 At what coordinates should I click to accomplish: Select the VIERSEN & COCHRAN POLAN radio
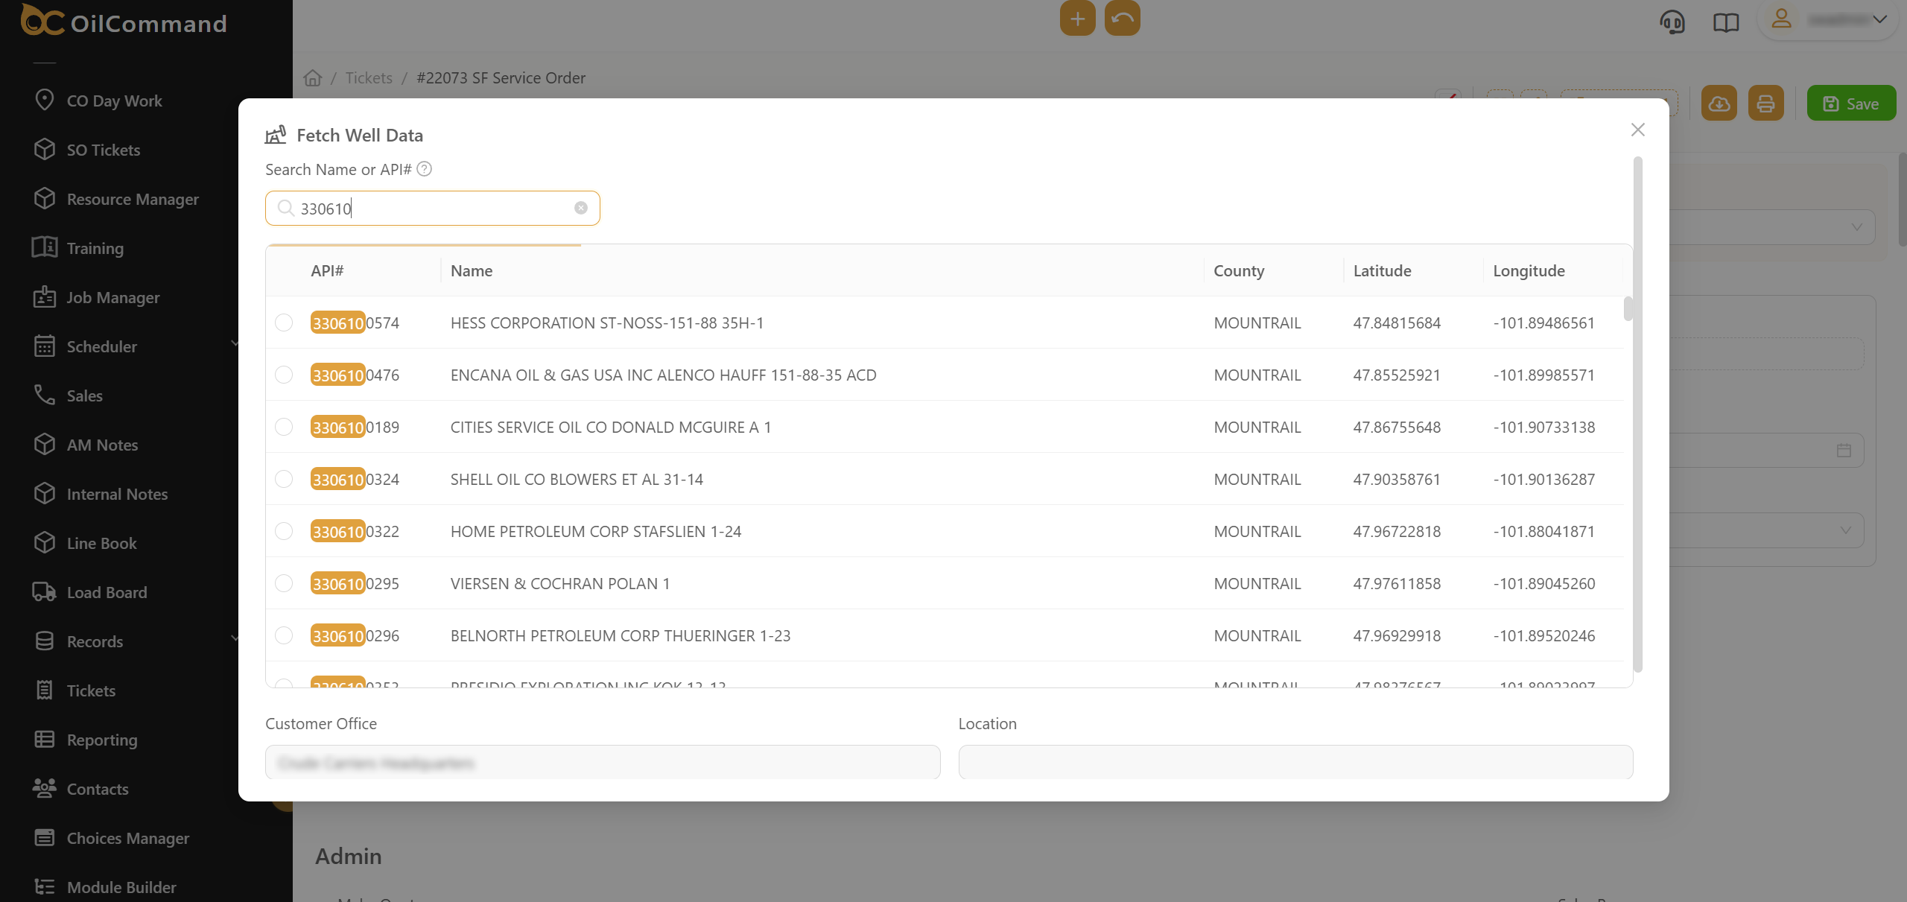[284, 583]
